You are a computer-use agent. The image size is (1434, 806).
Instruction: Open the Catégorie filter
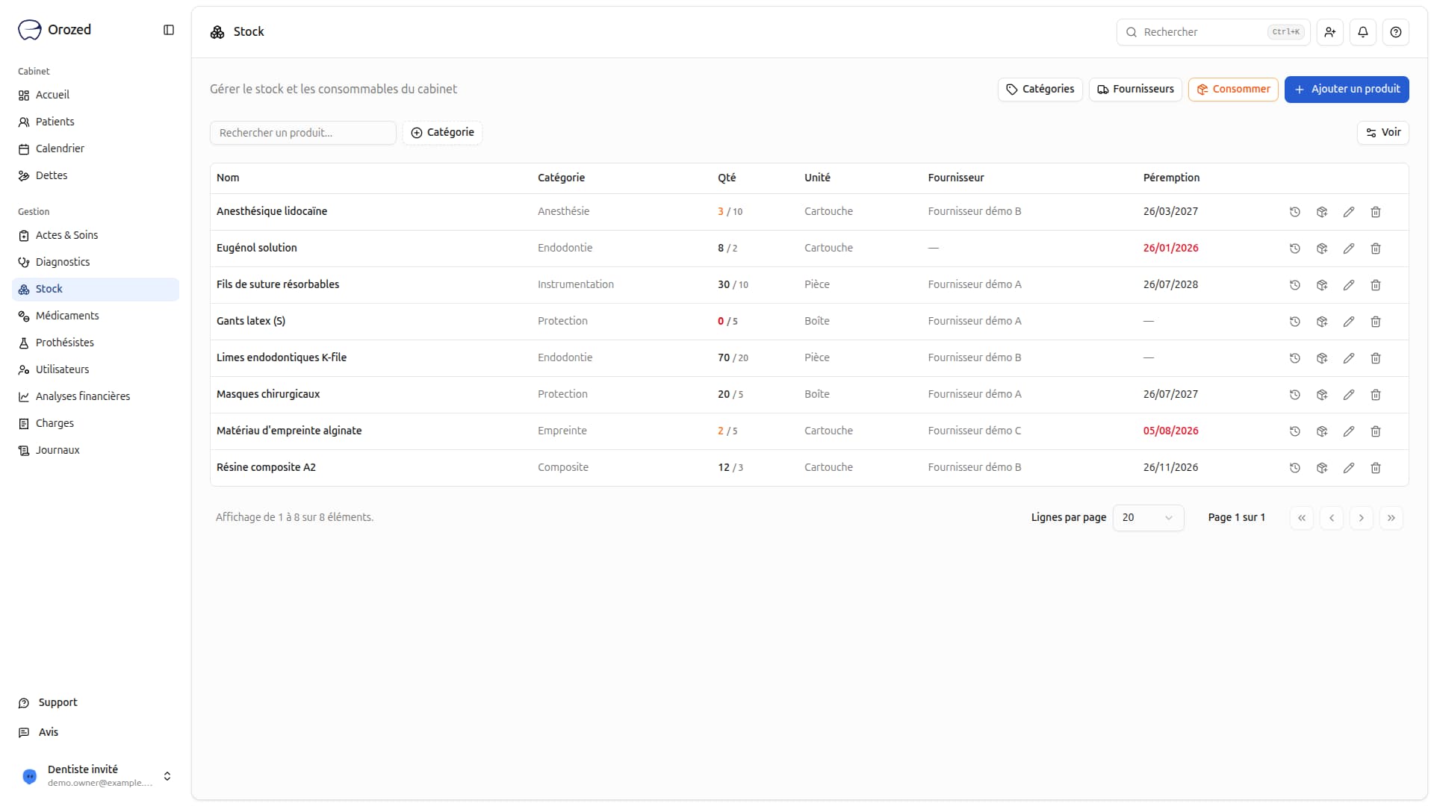pos(442,133)
